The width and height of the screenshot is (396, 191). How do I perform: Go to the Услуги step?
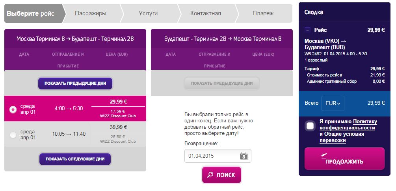(148, 13)
